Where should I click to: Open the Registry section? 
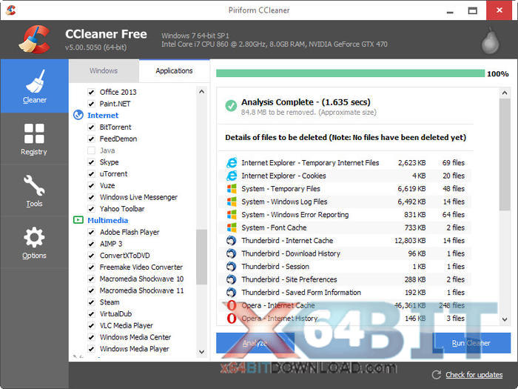(x=34, y=139)
